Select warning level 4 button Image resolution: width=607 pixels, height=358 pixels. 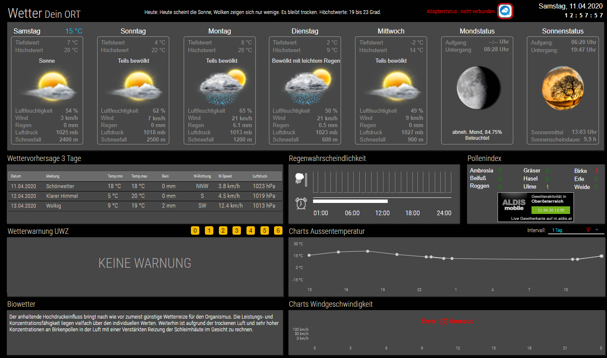coord(251,230)
